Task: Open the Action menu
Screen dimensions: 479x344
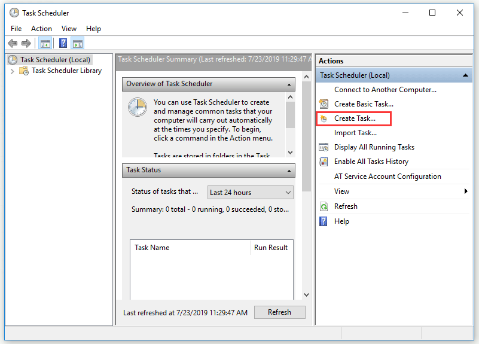Action: coord(41,29)
